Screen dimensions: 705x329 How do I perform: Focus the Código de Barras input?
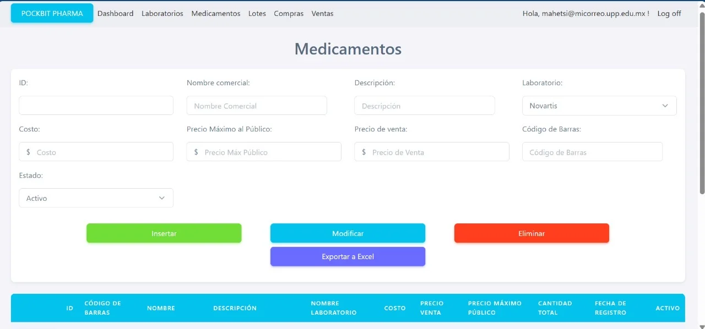(x=592, y=152)
